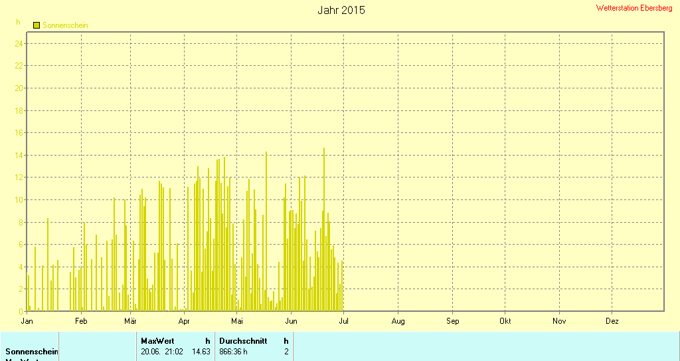Choose the Apr month axis label

pyautogui.click(x=184, y=321)
